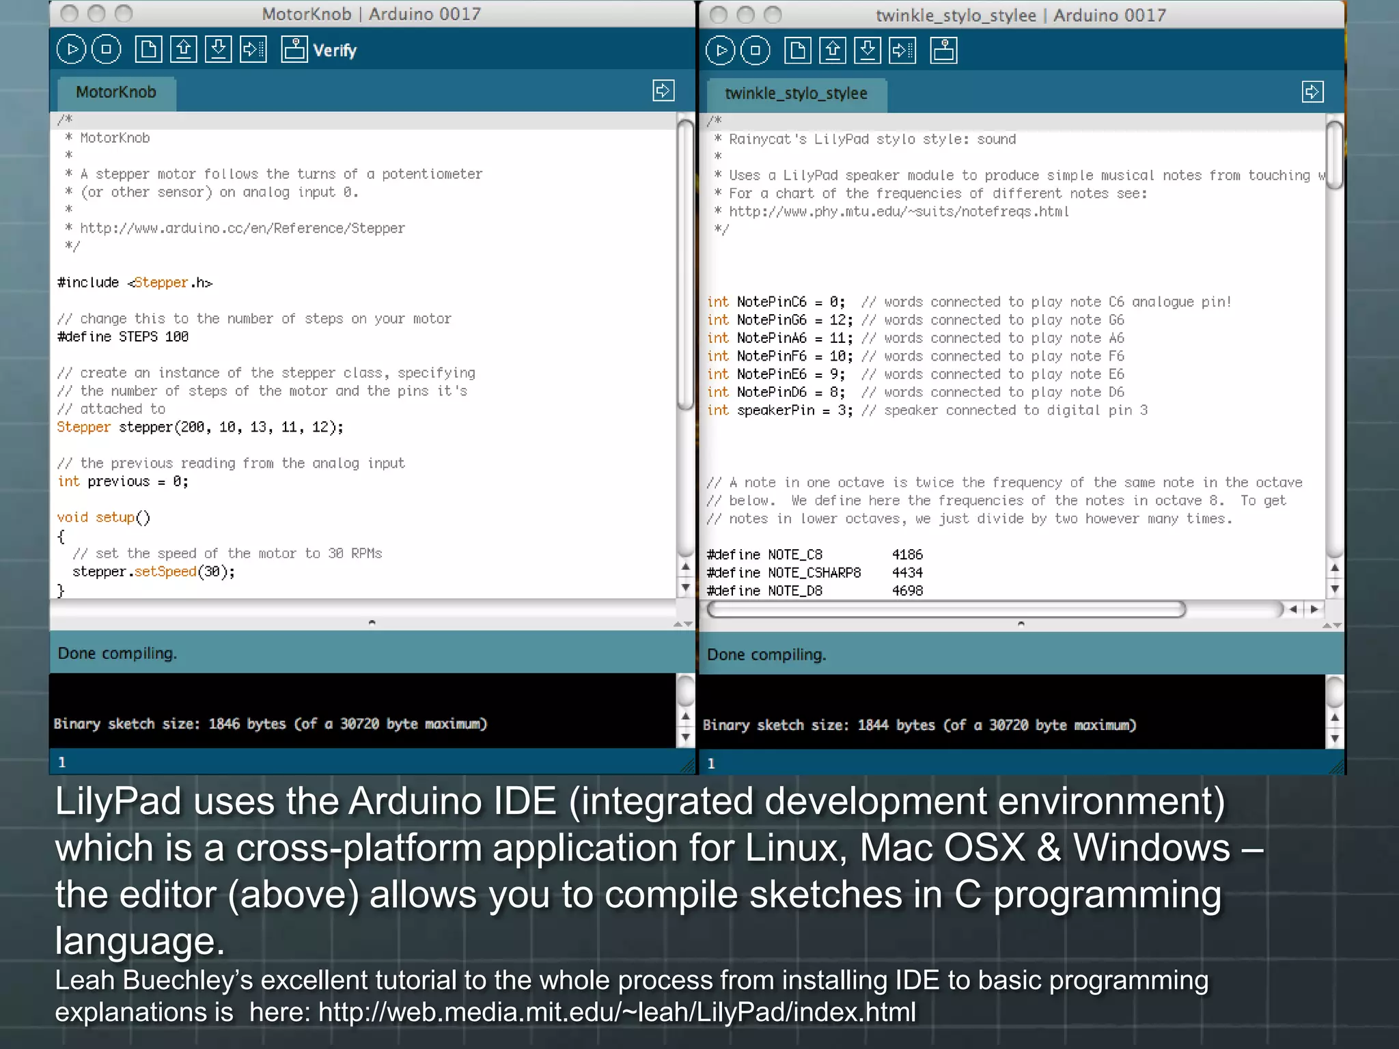This screenshot has width=1399, height=1049.
Task: Click 'int previous = 0;' line
Action: point(123,481)
